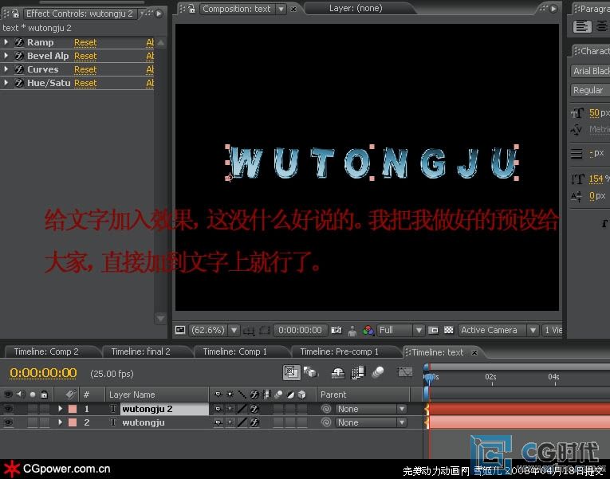Image resolution: width=610 pixels, height=479 pixels.
Task: Open the 62.6% magnification dropdown
Action: pos(234,330)
